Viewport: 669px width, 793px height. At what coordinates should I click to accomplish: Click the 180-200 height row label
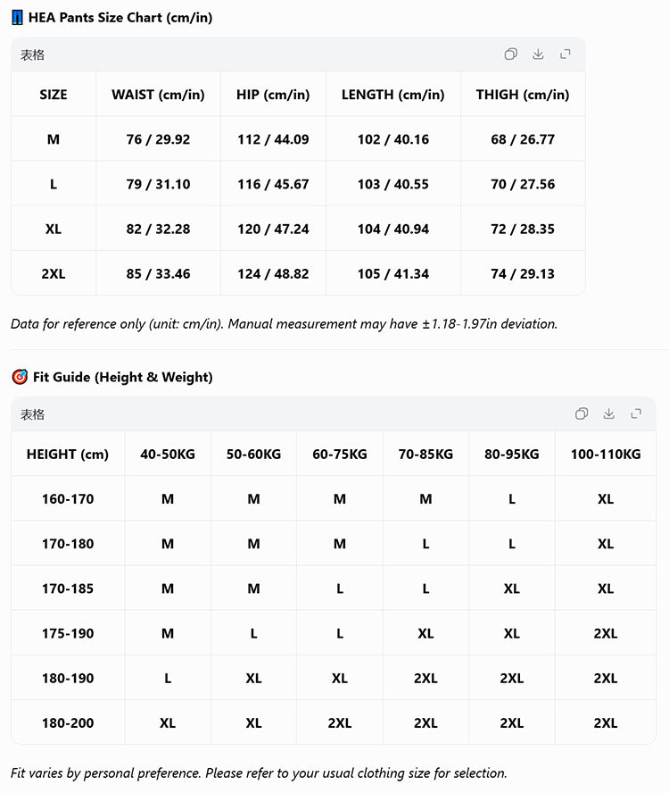coord(68,722)
